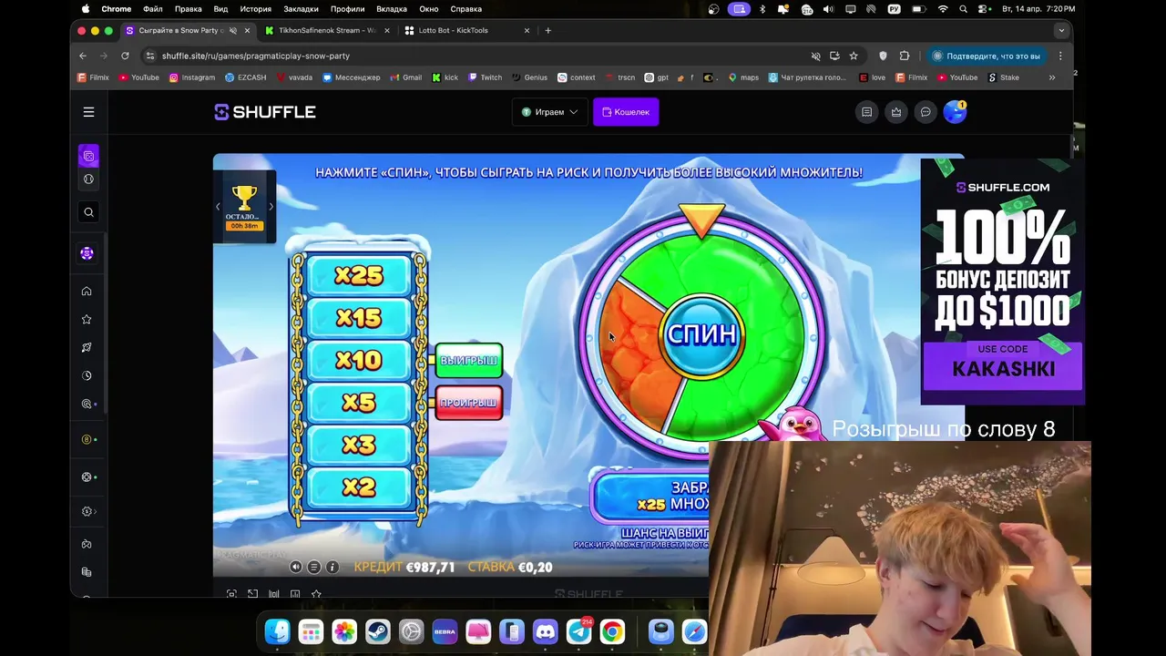Click the SHUFFLE logo

(x=265, y=112)
